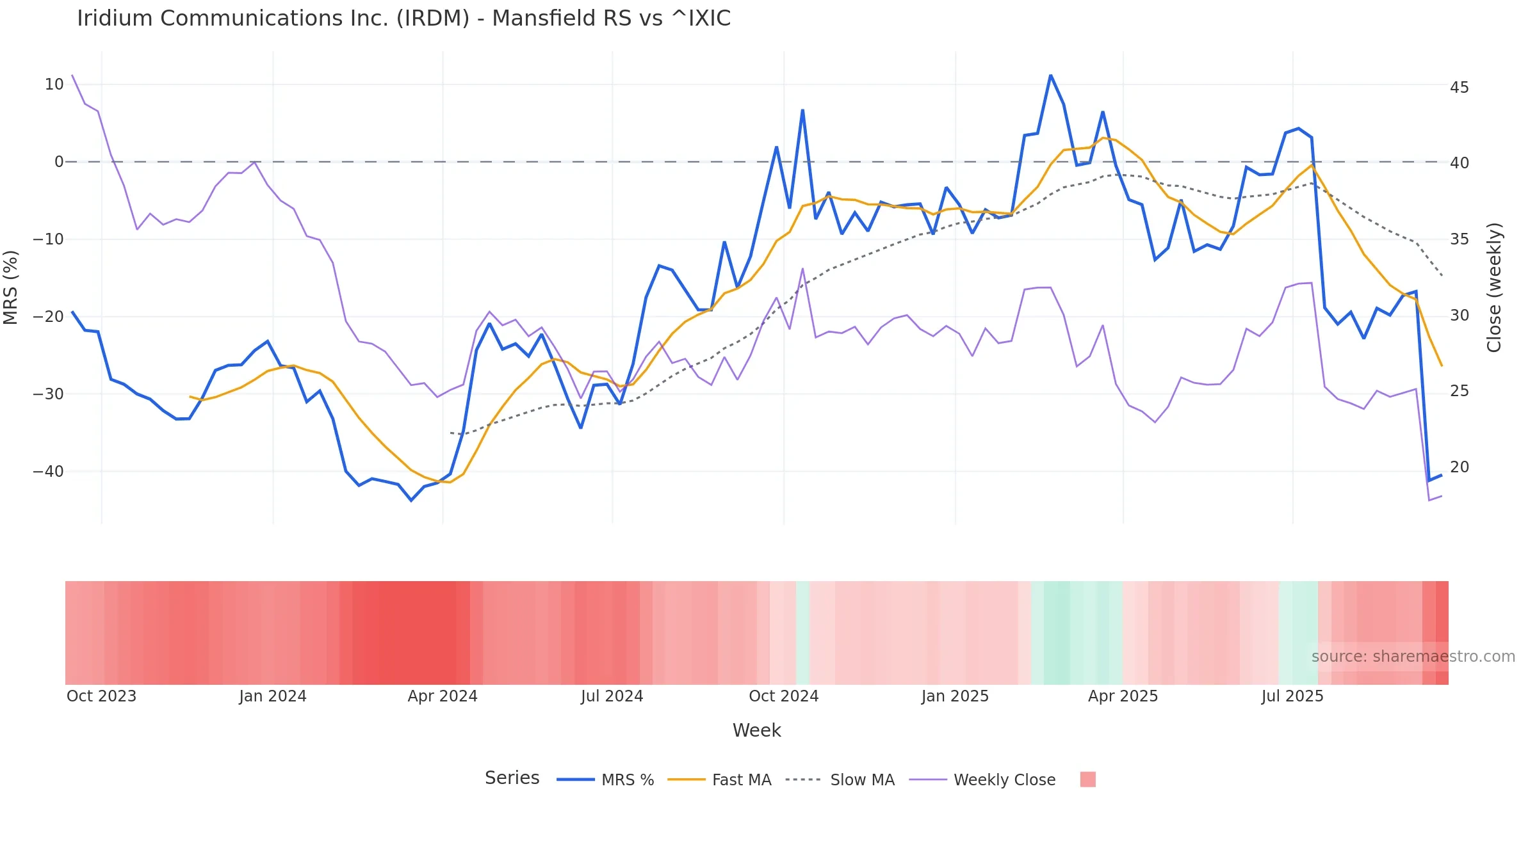The width and height of the screenshot is (1537, 864).
Task: Click the MRS peak point near March 2025
Action: point(1050,76)
